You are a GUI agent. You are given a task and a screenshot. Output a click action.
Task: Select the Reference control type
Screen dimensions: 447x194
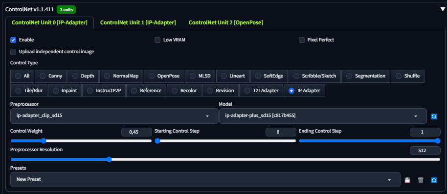146,91
